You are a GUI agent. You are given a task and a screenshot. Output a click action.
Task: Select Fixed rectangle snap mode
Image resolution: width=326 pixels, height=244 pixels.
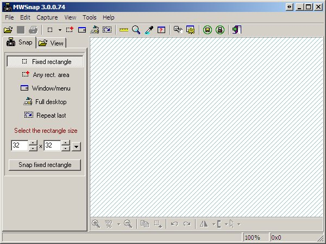pos(45,62)
